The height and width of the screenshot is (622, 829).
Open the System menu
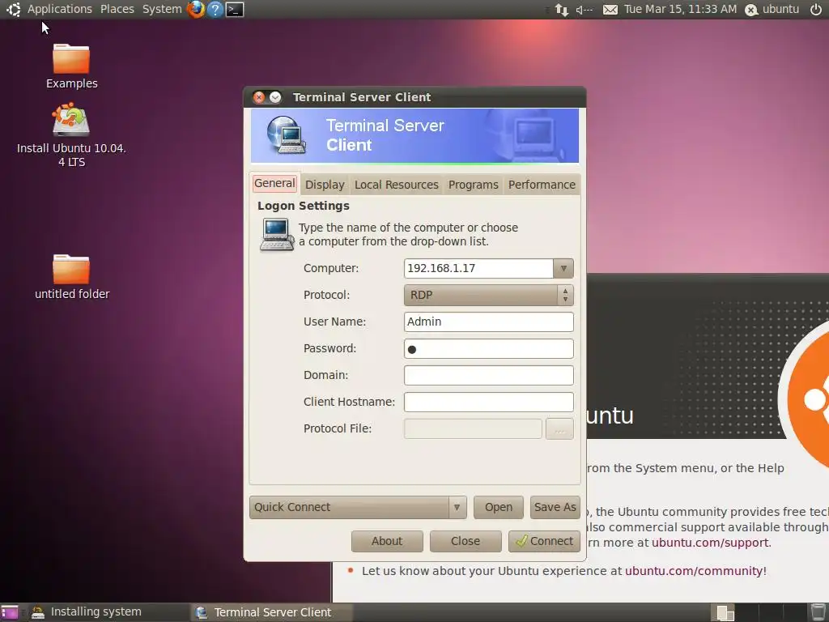[x=162, y=9]
